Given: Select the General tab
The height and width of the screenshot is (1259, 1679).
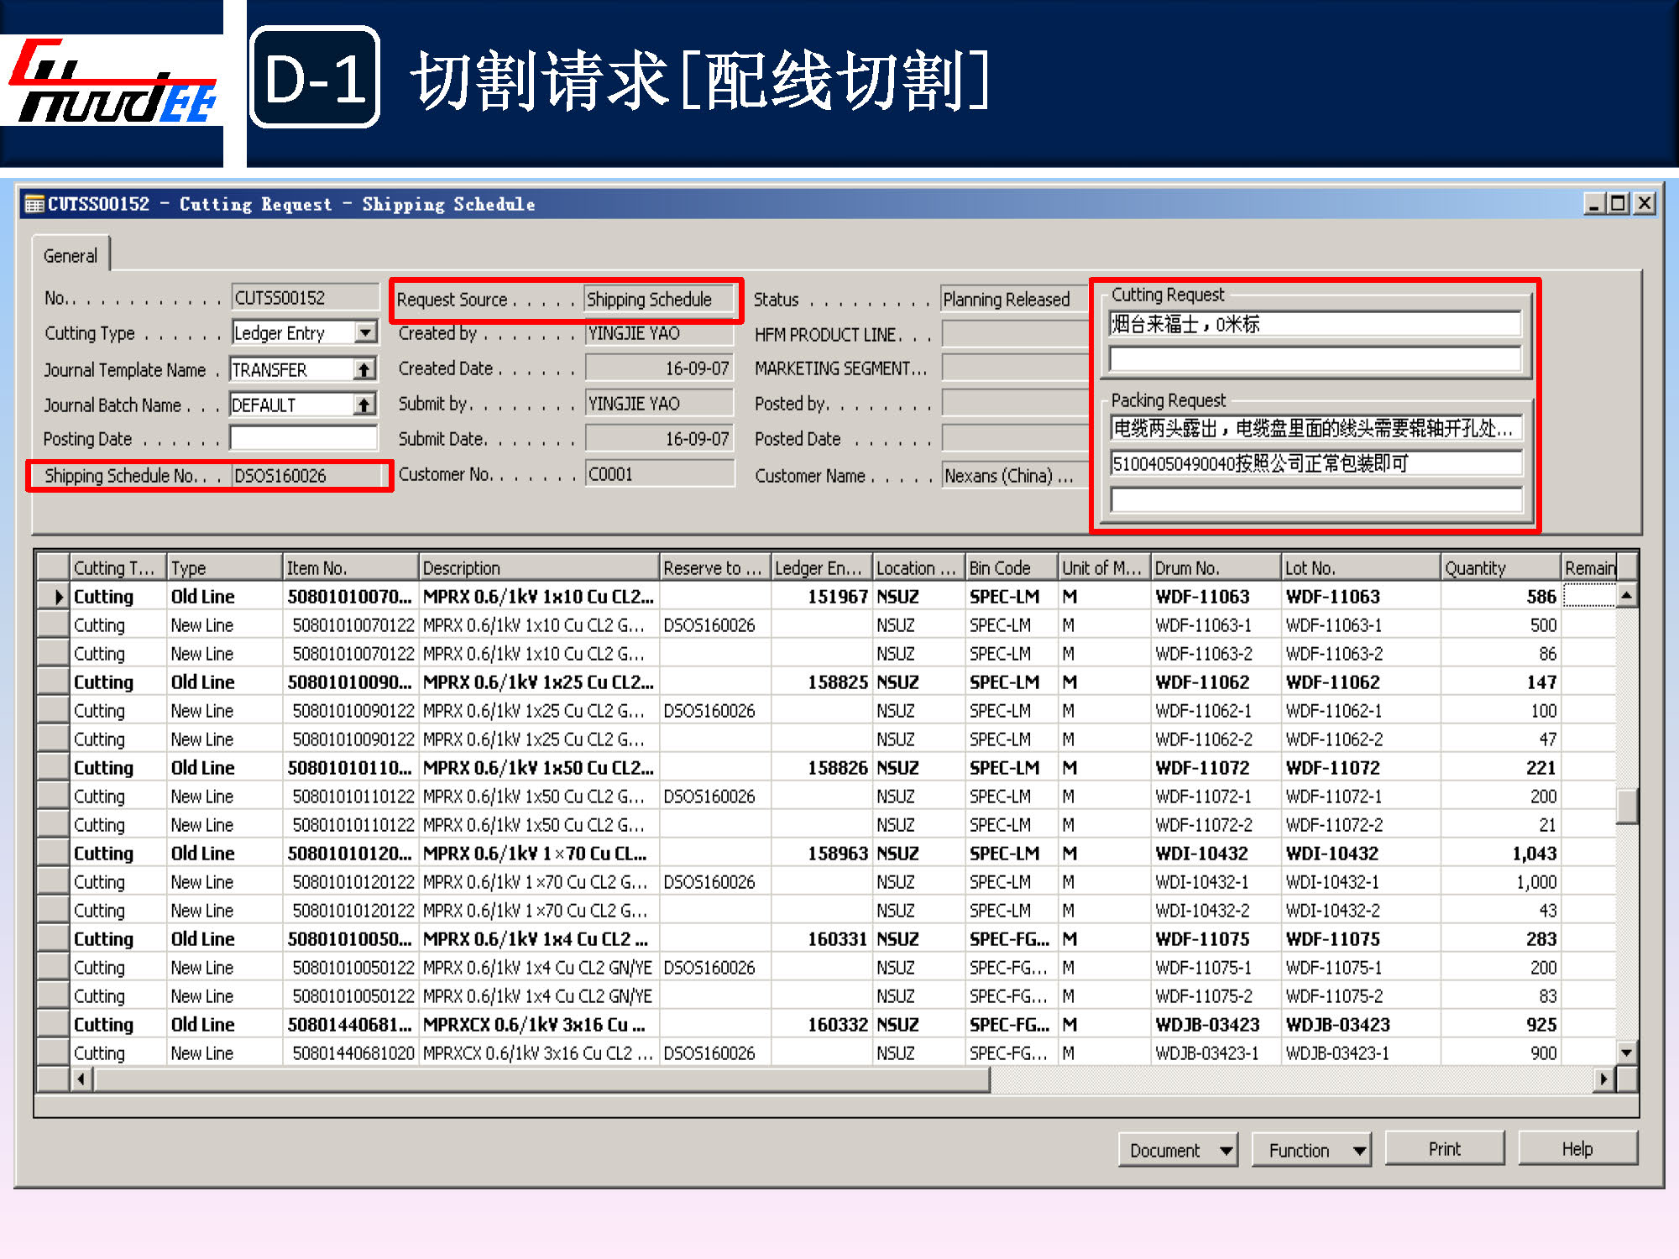Looking at the screenshot, I should click(71, 256).
